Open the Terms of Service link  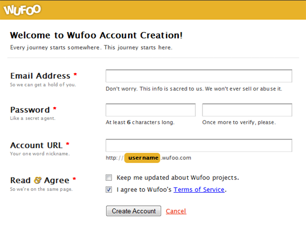(x=199, y=190)
